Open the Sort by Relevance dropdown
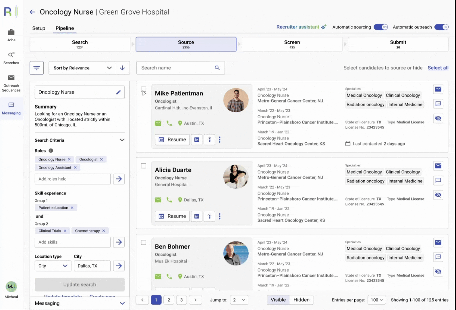Image resolution: width=456 pixels, height=310 pixels. 82,68
